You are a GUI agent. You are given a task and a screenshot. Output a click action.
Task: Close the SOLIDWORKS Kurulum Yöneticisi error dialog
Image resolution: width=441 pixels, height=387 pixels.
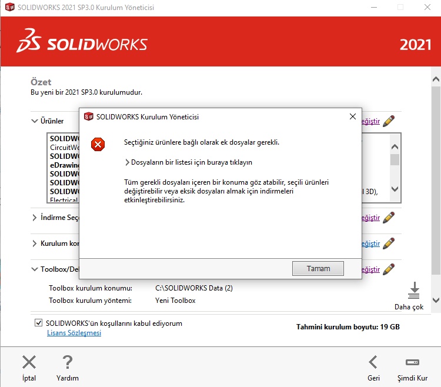tap(353, 116)
